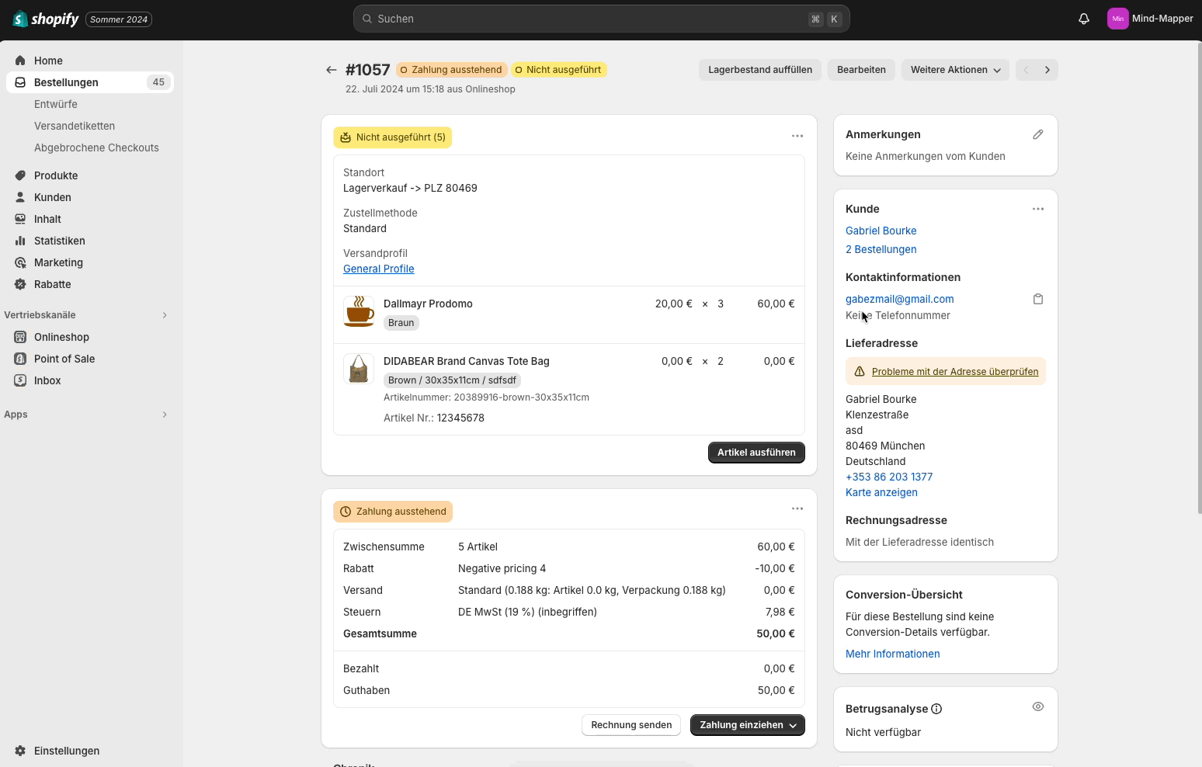The image size is (1202, 767).
Task: Copy customer email with the clipboard icon
Action: click(1037, 299)
